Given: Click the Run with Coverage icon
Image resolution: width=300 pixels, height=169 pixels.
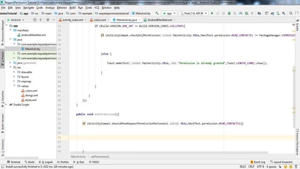Looking at the screenshot, I should click(235, 13).
